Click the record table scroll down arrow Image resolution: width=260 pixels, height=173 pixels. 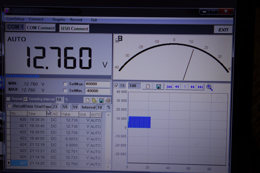coord(108,167)
